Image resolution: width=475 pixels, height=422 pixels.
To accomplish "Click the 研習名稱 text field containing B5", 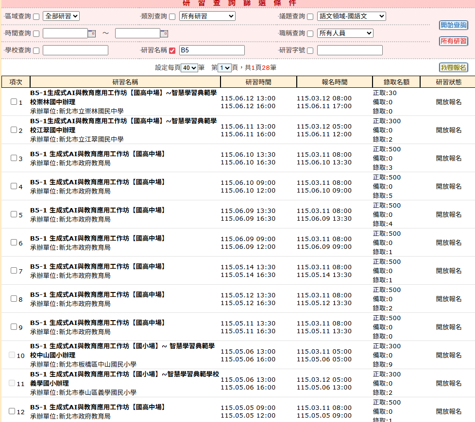I will pyautogui.click(x=212, y=50).
